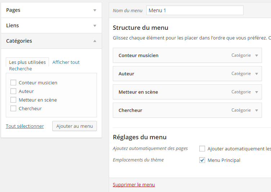This screenshot has height=192, width=271.
Task: Expand the Pages panel arrow
Action: 95,10
